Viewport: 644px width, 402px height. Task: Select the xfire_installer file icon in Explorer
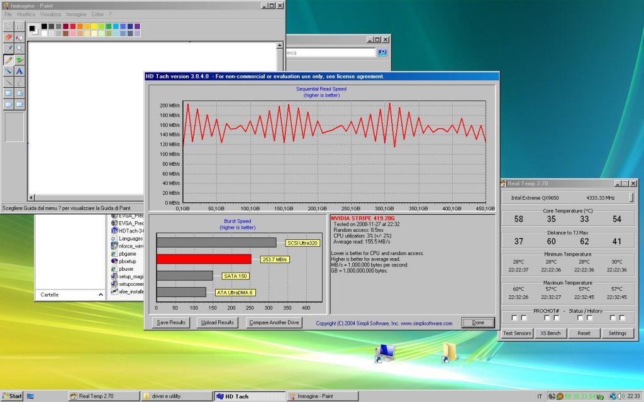(114, 291)
